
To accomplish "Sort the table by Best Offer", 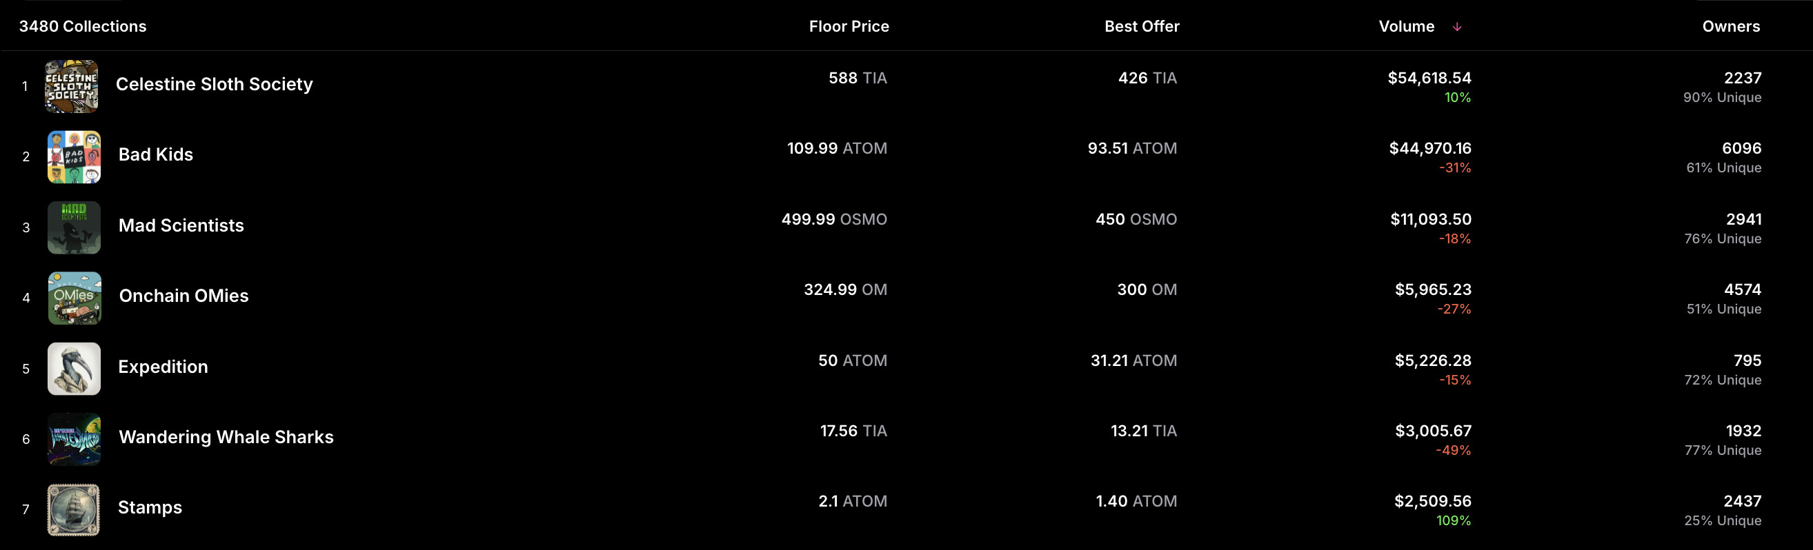I will [x=1142, y=27].
